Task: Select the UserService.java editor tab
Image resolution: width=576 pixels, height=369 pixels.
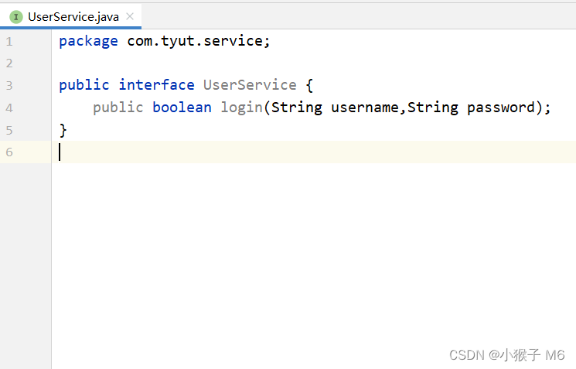Action: 73,17
